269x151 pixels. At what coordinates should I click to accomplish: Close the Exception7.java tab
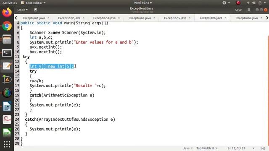click(261, 18)
